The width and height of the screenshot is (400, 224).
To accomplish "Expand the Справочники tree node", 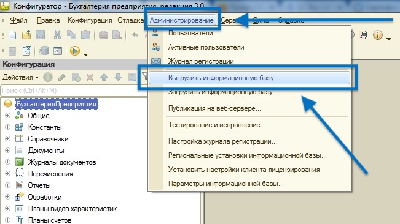I will click(7, 139).
